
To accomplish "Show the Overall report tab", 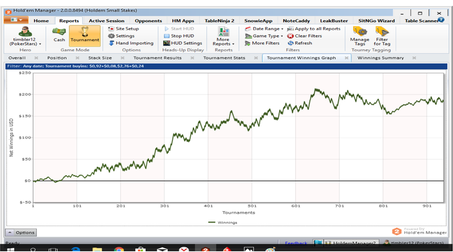I will (x=17, y=58).
